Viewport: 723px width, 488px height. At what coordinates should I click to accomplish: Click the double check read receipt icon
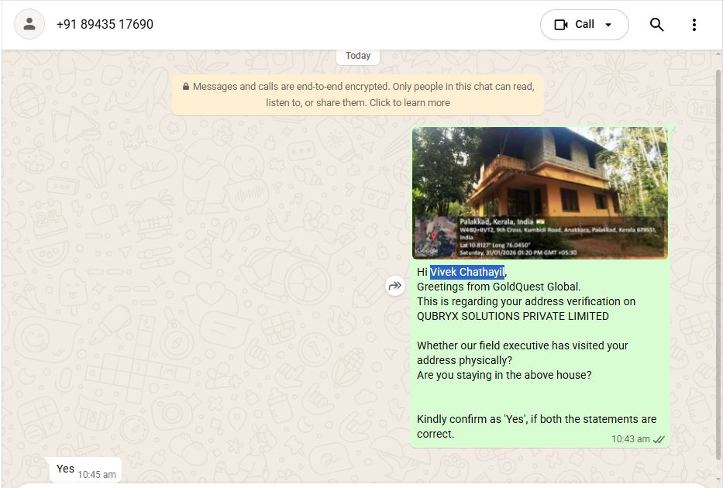point(659,439)
